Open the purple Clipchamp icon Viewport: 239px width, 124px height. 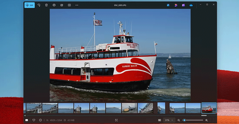(183, 5)
